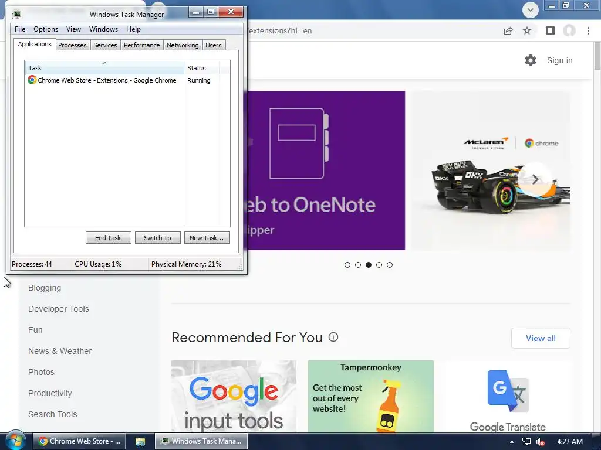Viewport: 601px width, 450px height.
Task: Toggle Chrome side panel icon
Action: point(551,30)
